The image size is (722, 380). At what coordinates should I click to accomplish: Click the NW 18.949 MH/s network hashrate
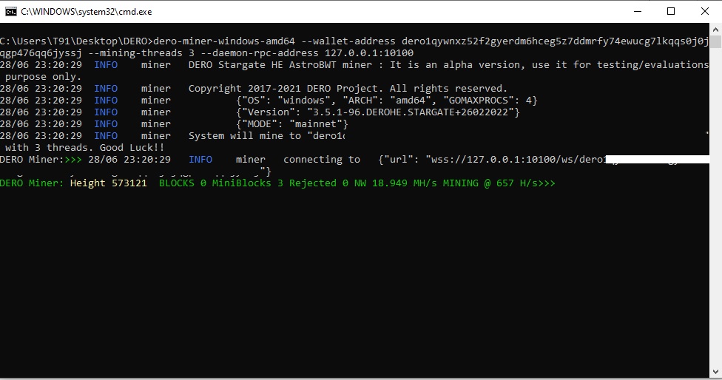point(396,183)
